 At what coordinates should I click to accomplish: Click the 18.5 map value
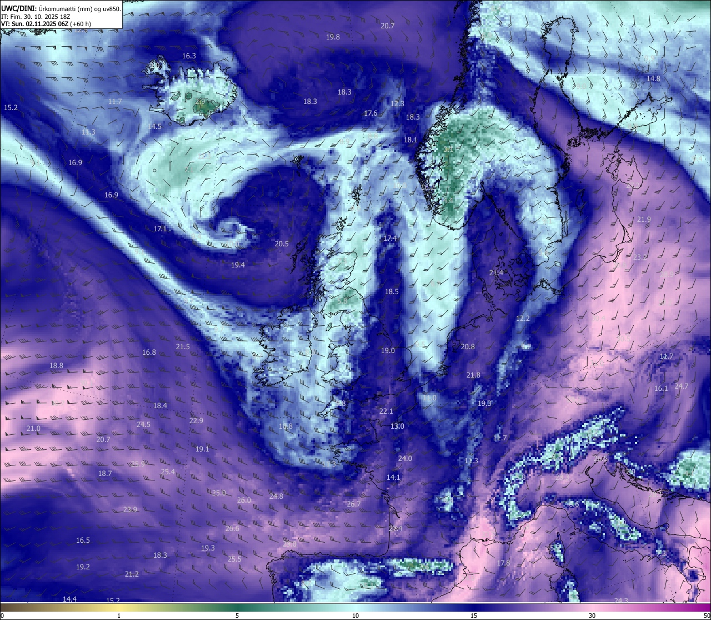392,291
